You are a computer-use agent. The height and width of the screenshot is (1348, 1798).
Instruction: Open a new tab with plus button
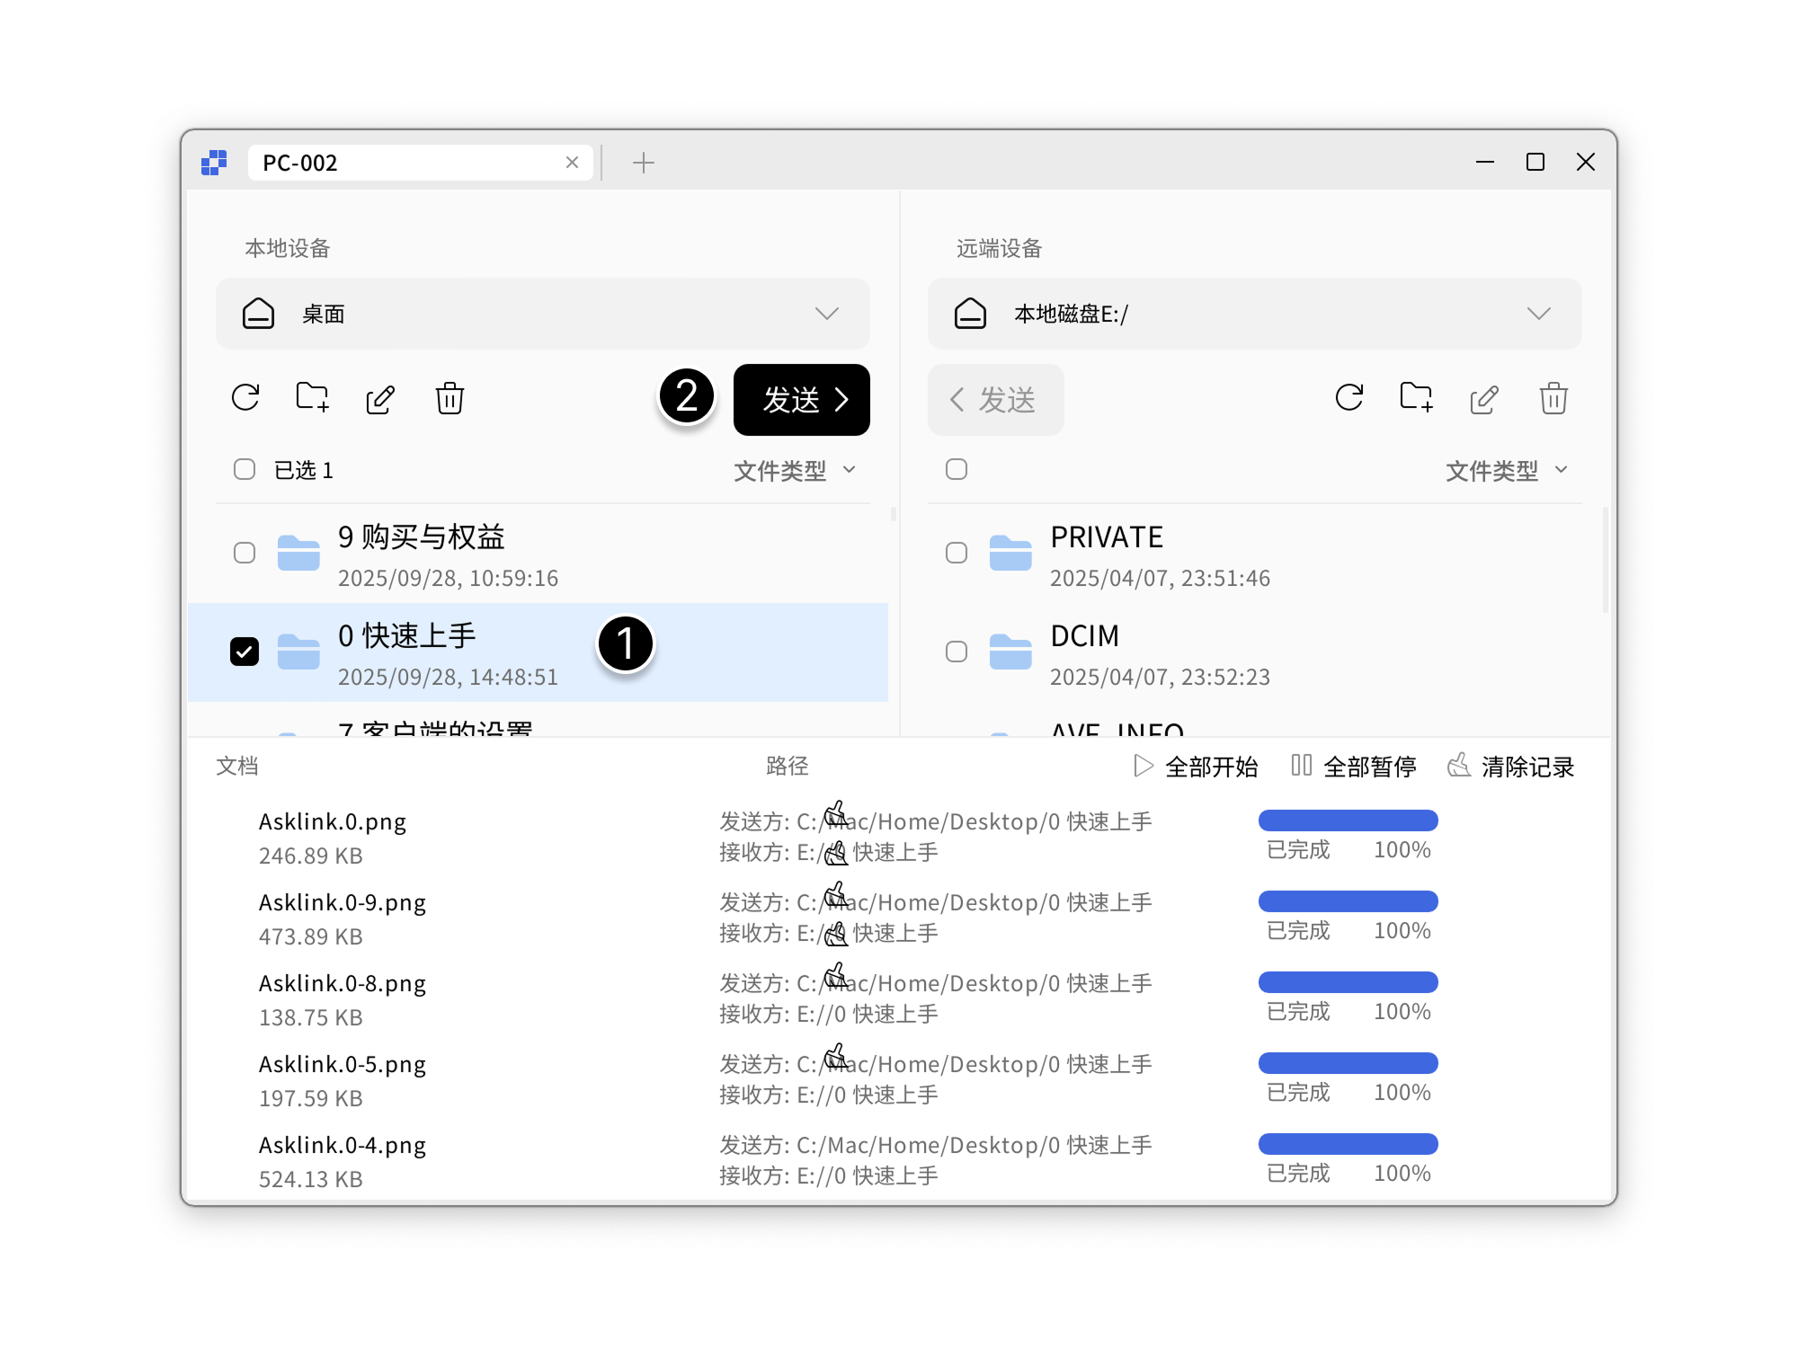(x=643, y=163)
